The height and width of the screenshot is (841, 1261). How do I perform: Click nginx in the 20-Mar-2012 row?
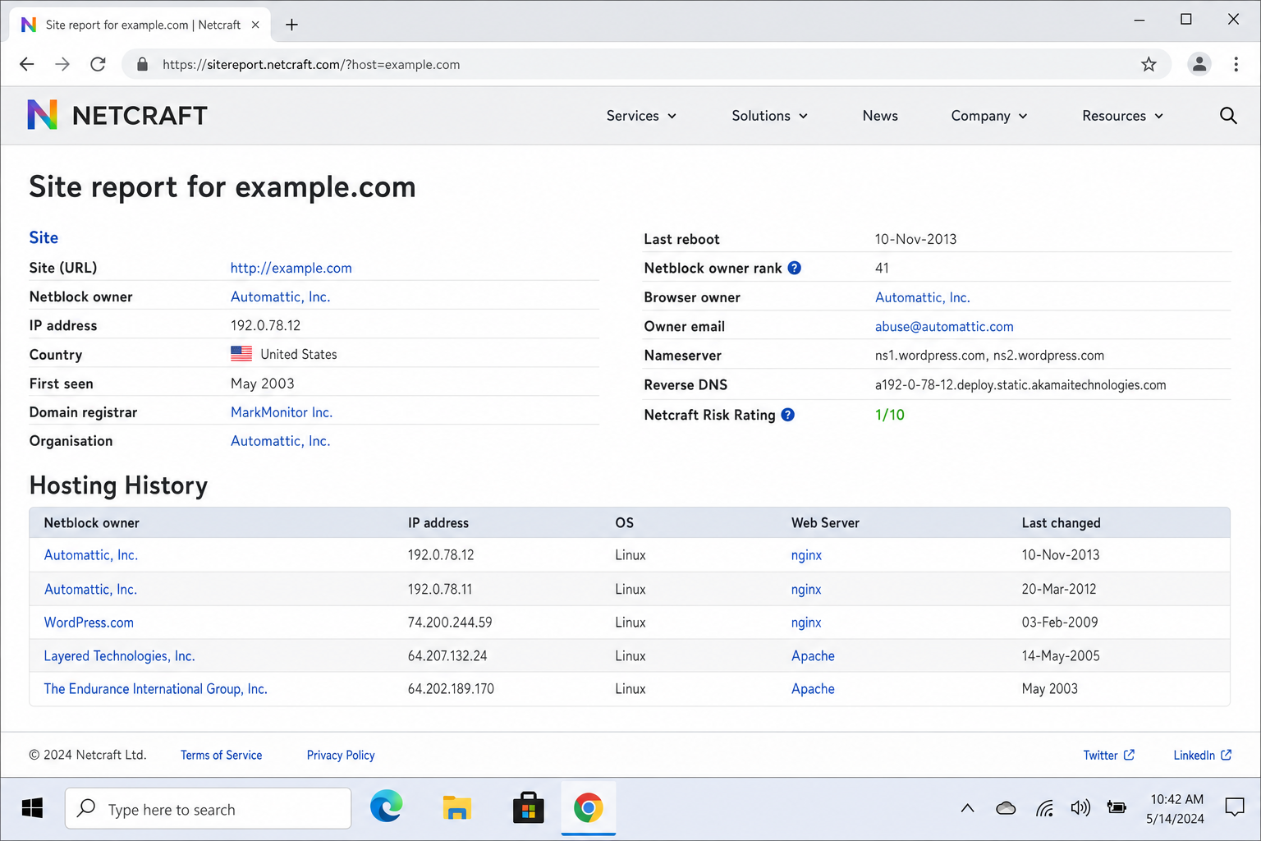click(806, 589)
